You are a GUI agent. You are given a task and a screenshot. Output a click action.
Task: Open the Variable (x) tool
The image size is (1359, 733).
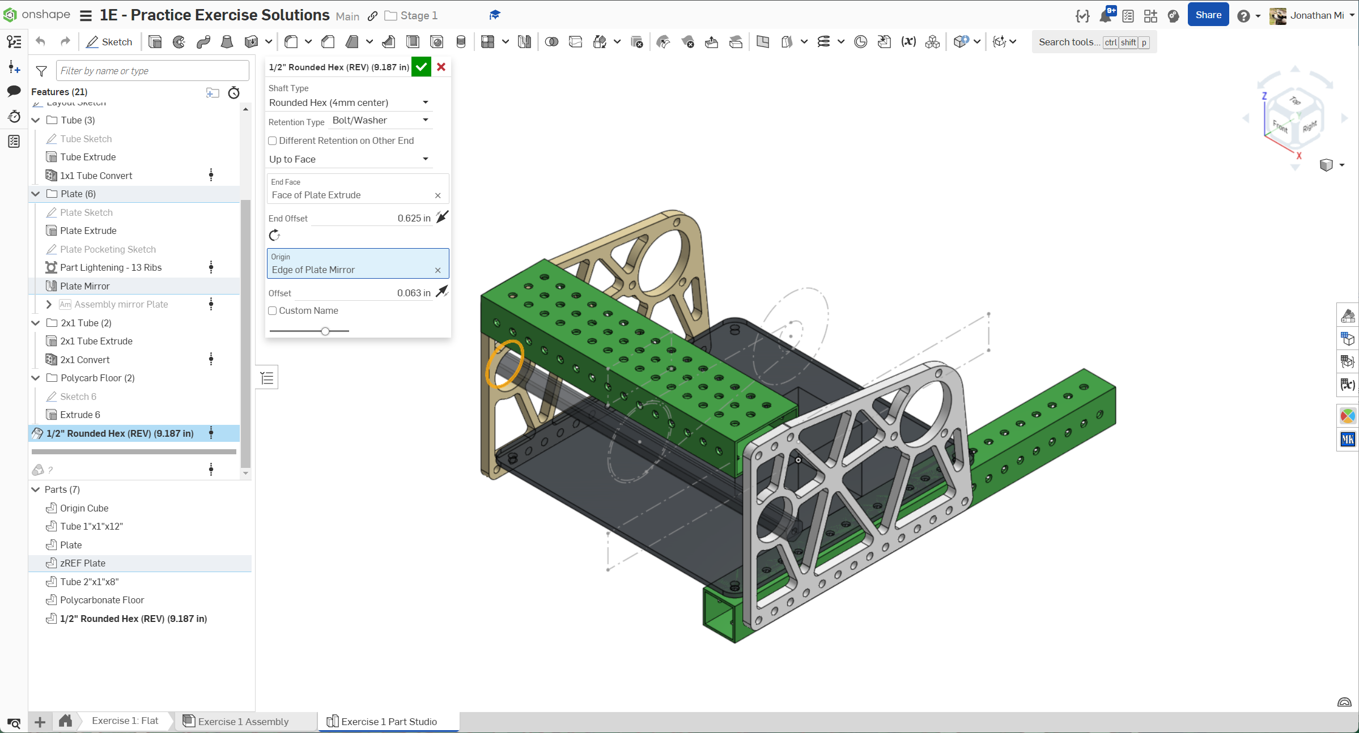[908, 42]
